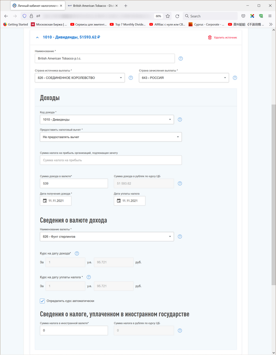Image resolution: width=276 pixels, height=355 pixels.
Task: Open Московская Биржа bookmark
Action: [x=51, y=24]
